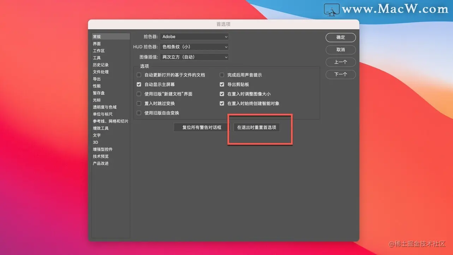Enable 使用旧版自由变换 checkbox
Screen dimensions: 453x255
[x=139, y=113]
